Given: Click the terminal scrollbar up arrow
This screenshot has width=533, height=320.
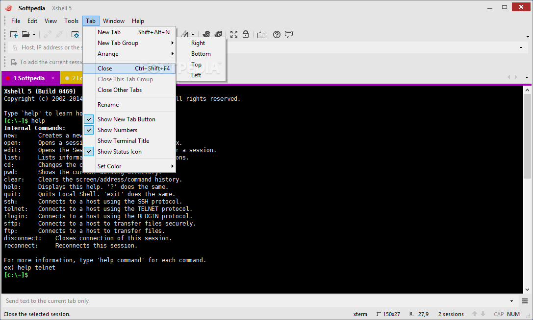Looking at the screenshot, I should (x=527, y=90).
